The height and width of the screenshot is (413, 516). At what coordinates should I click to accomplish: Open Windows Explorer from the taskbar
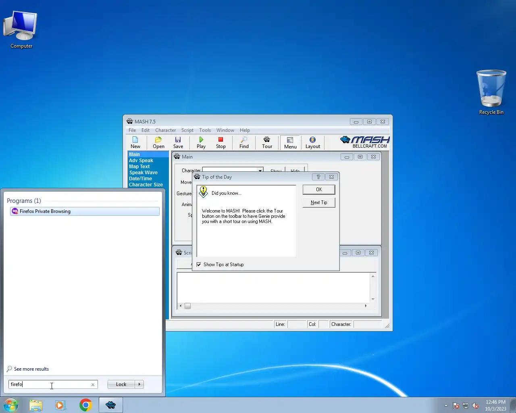coord(36,405)
